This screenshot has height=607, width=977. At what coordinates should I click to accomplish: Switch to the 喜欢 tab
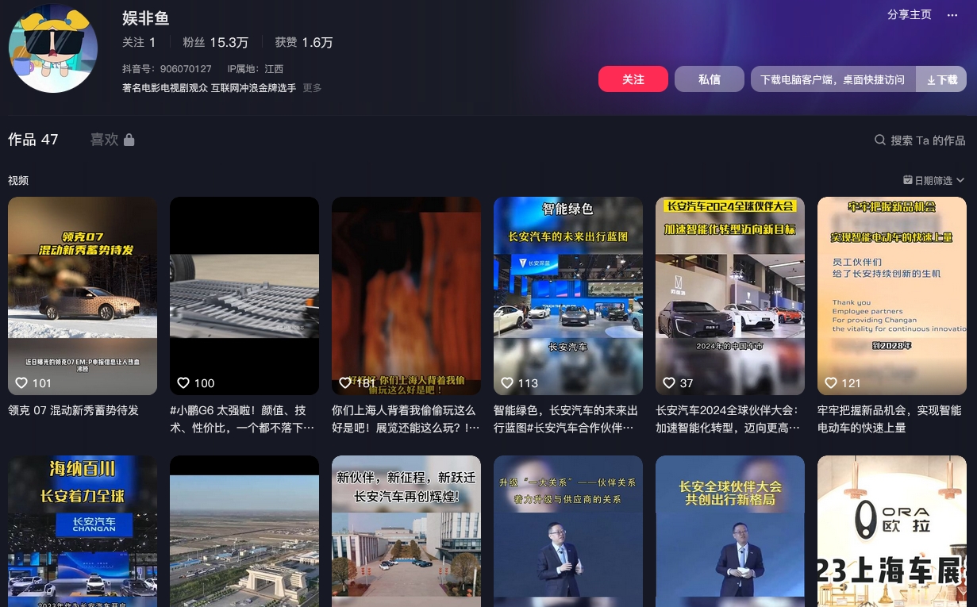[104, 140]
